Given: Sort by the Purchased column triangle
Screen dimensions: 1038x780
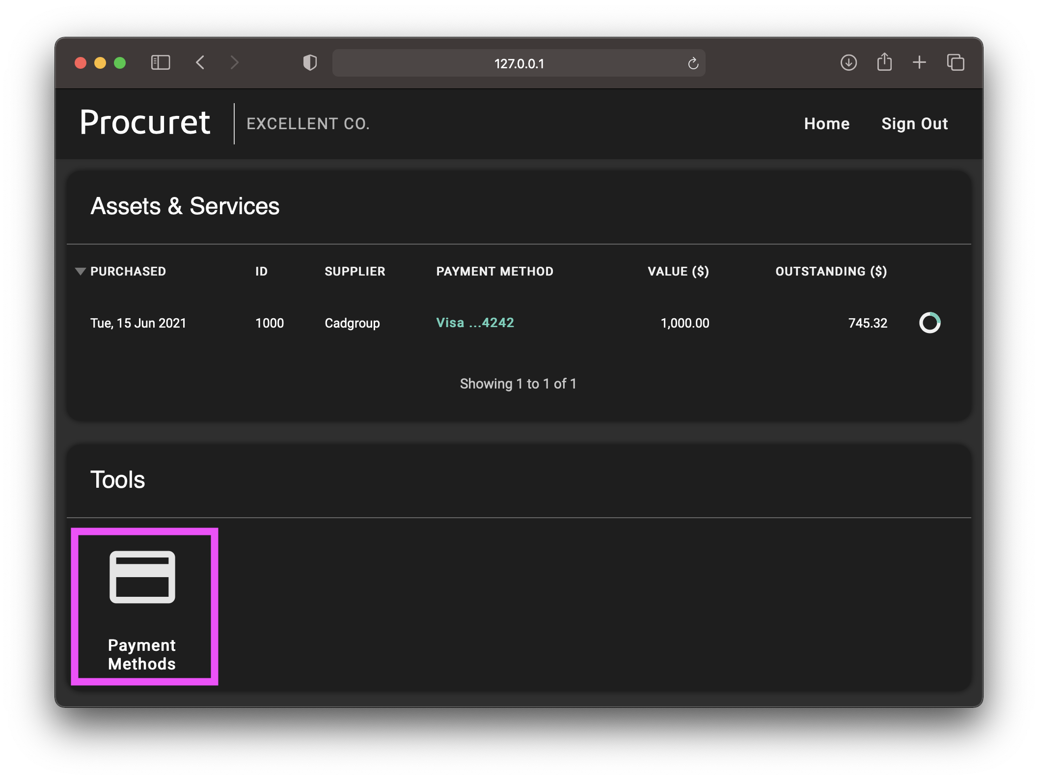Looking at the screenshot, I should tap(81, 272).
